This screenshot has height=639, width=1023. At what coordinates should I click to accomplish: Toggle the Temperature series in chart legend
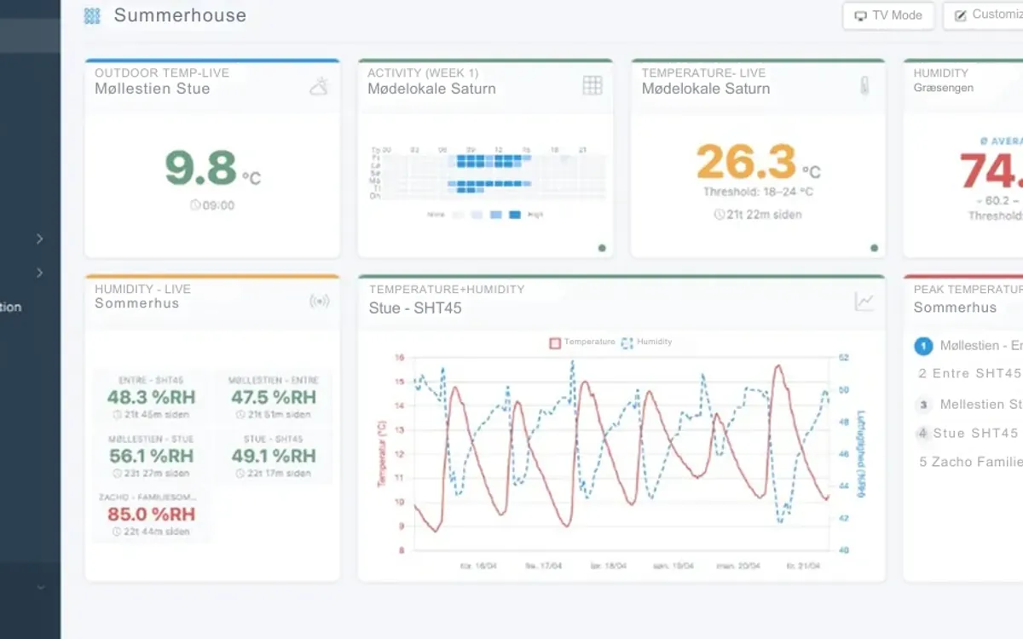(x=582, y=343)
